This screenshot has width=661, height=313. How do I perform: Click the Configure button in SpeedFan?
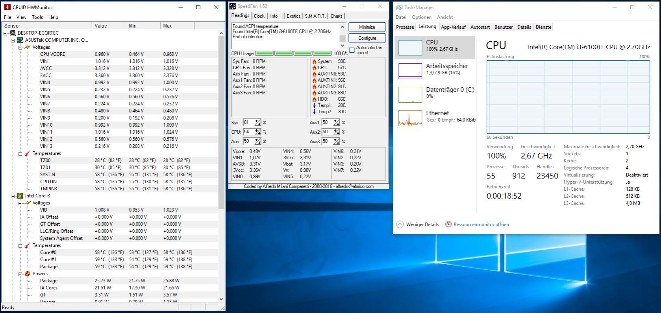coord(367,38)
